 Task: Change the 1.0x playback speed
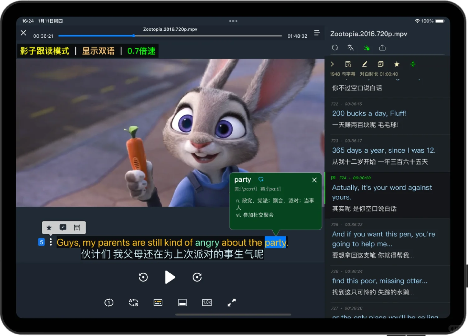click(207, 302)
